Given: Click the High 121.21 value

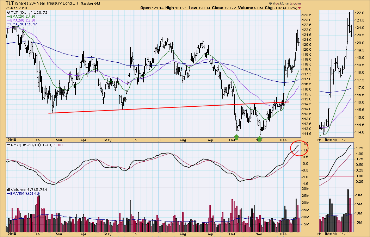Looking at the screenshot, I should (176, 8).
